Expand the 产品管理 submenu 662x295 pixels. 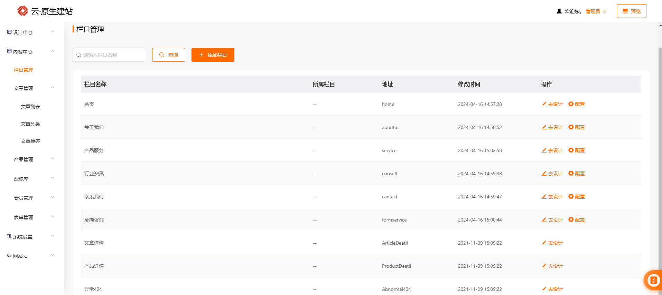(x=53, y=159)
